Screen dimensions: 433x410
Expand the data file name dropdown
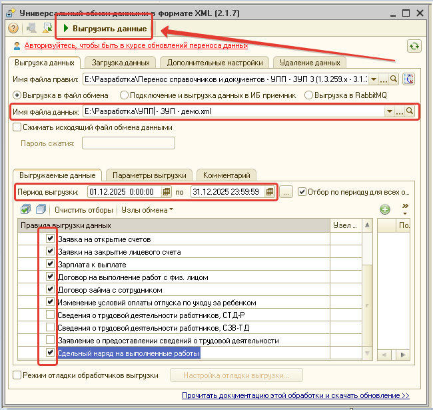coord(389,111)
